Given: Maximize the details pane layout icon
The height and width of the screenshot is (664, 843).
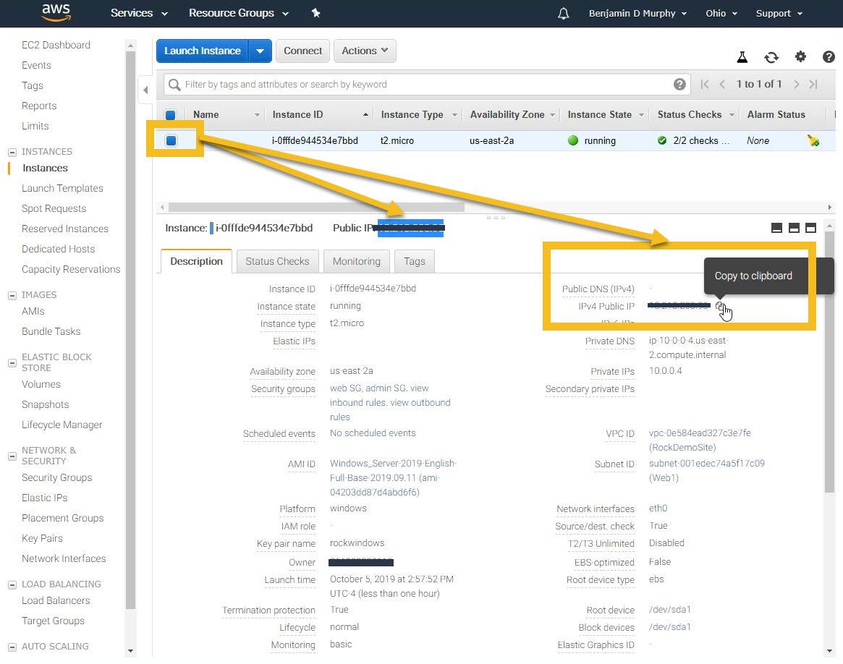Looking at the screenshot, I should tap(810, 229).
